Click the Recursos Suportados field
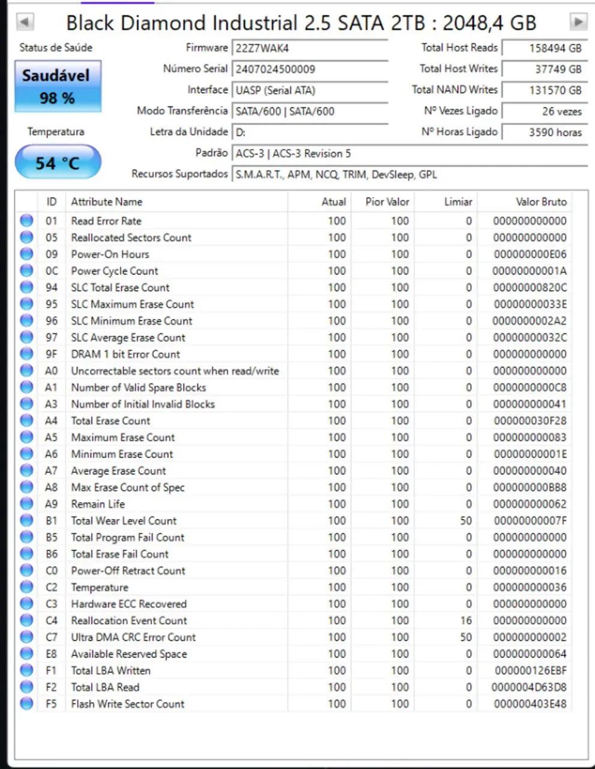 click(409, 175)
